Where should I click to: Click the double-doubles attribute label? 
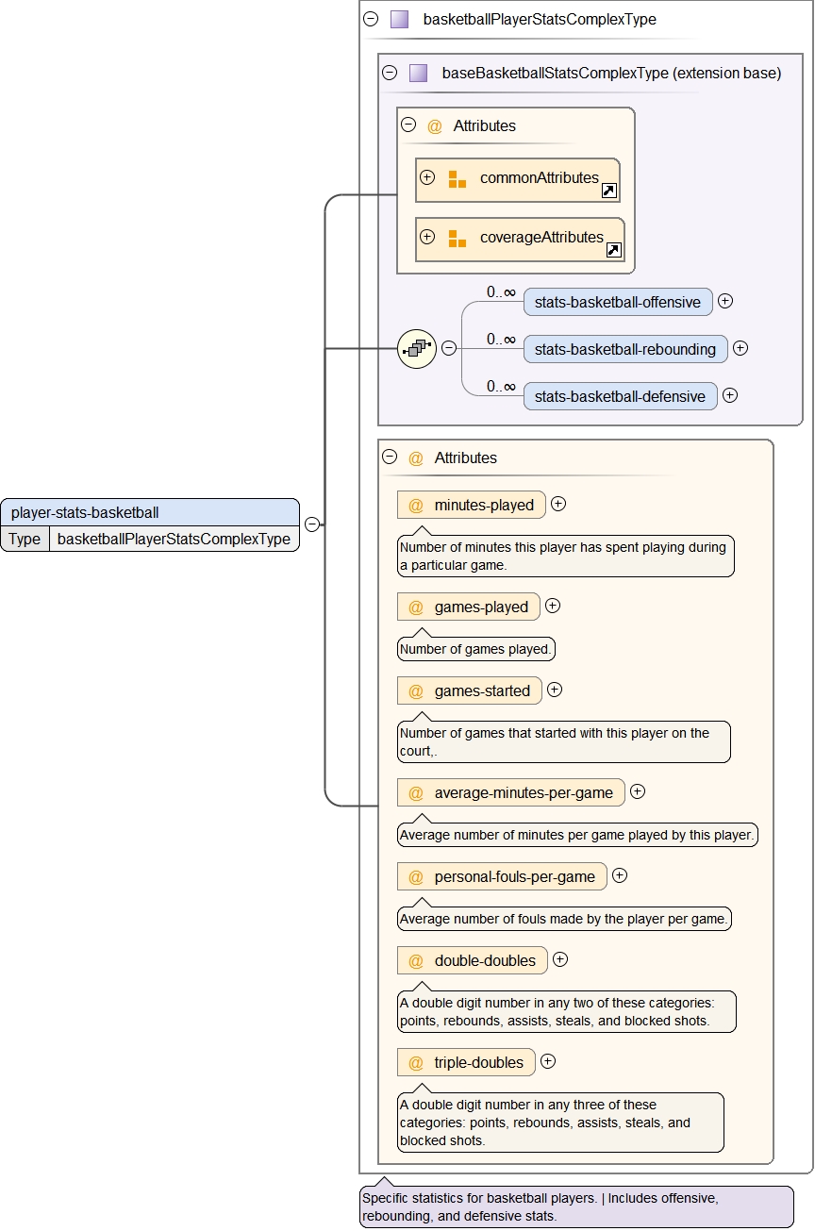485,961
